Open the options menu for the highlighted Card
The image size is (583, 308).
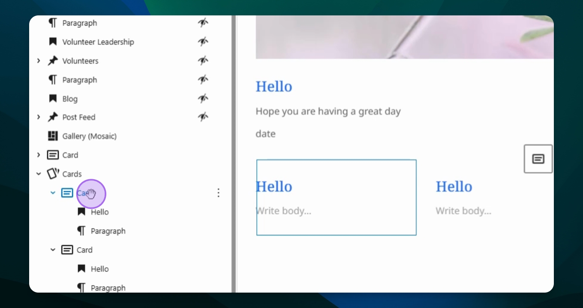pos(219,193)
